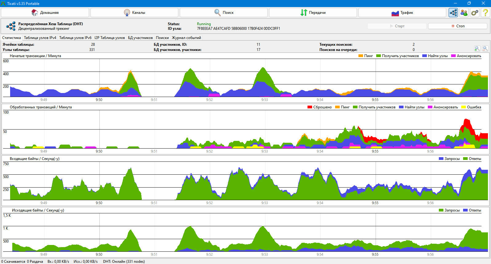The width and height of the screenshot is (491, 264).
Task: Open the Friends users icon
Action: click(x=464, y=13)
